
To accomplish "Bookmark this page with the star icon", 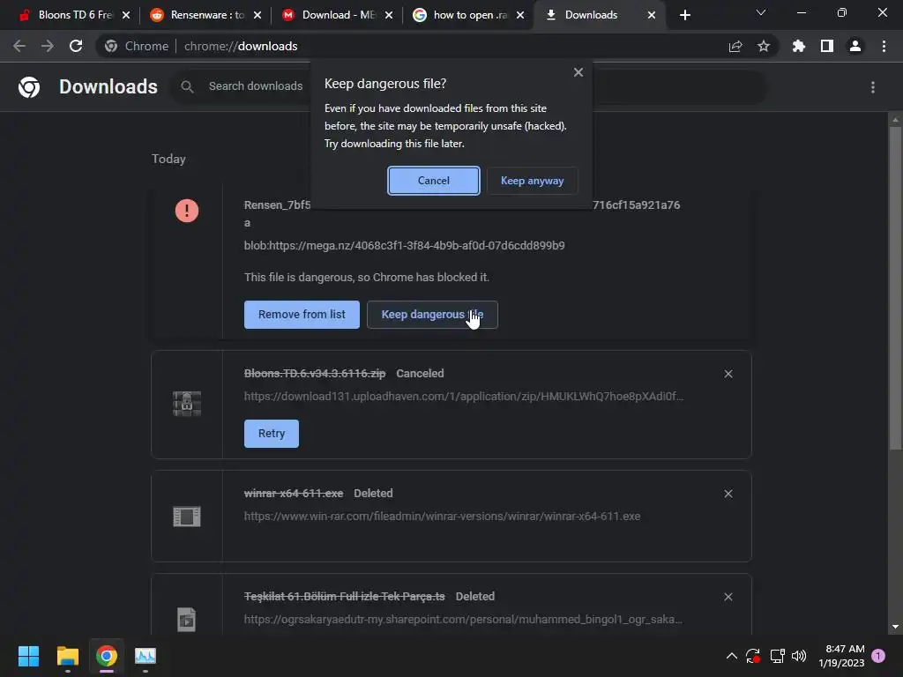I will pos(764,46).
